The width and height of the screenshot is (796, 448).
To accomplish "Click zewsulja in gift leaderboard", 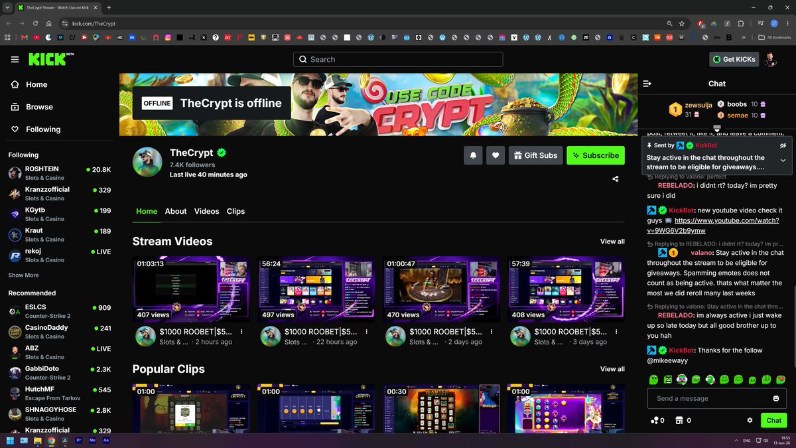I will pos(698,105).
